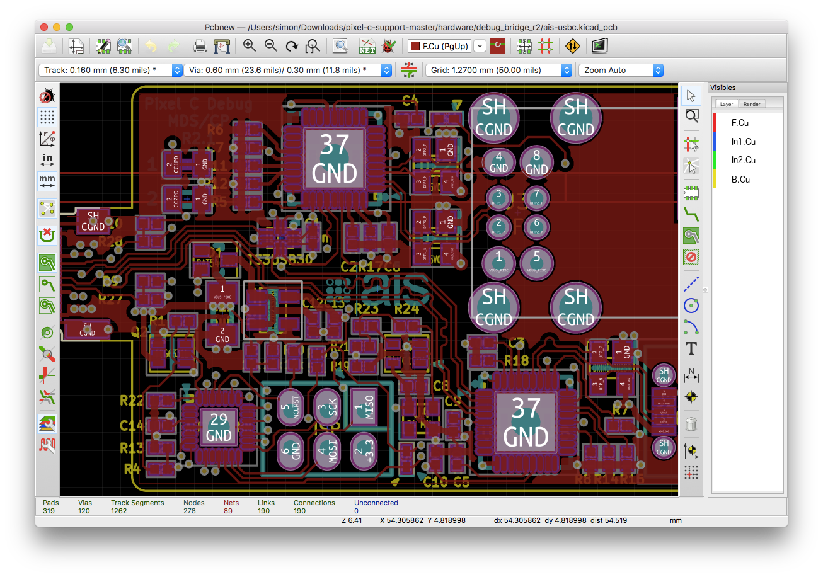
Task: Open the Zoom Auto dropdown
Action: click(x=621, y=70)
